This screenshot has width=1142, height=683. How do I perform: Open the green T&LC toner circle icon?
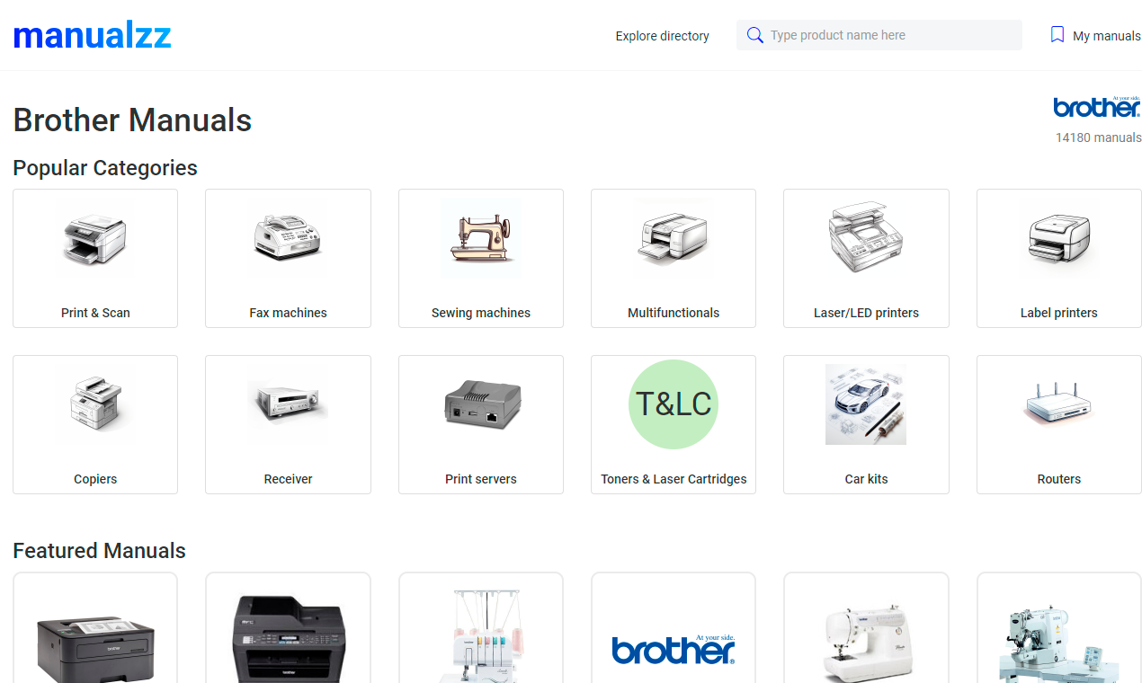pyautogui.click(x=674, y=404)
